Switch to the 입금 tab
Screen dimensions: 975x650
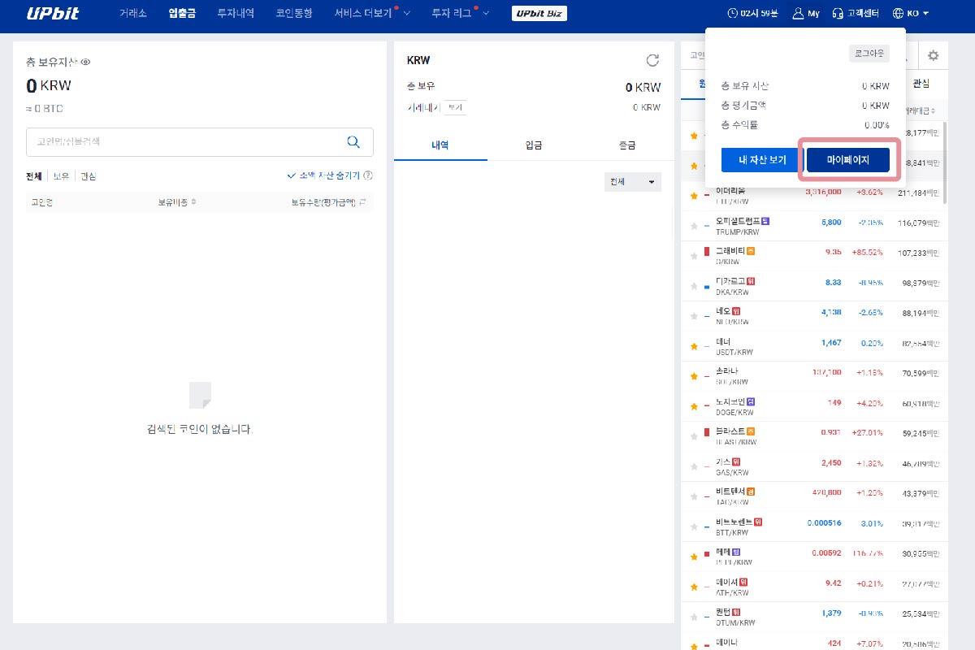coord(534,145)
